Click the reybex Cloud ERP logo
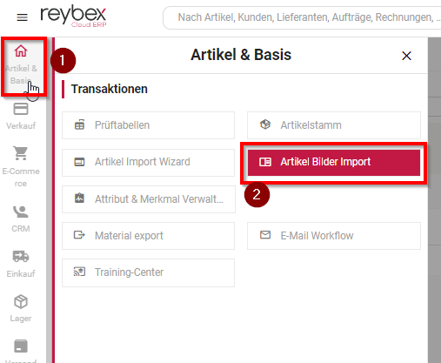This screenshot has height=363, width=441. click(74, 16)
